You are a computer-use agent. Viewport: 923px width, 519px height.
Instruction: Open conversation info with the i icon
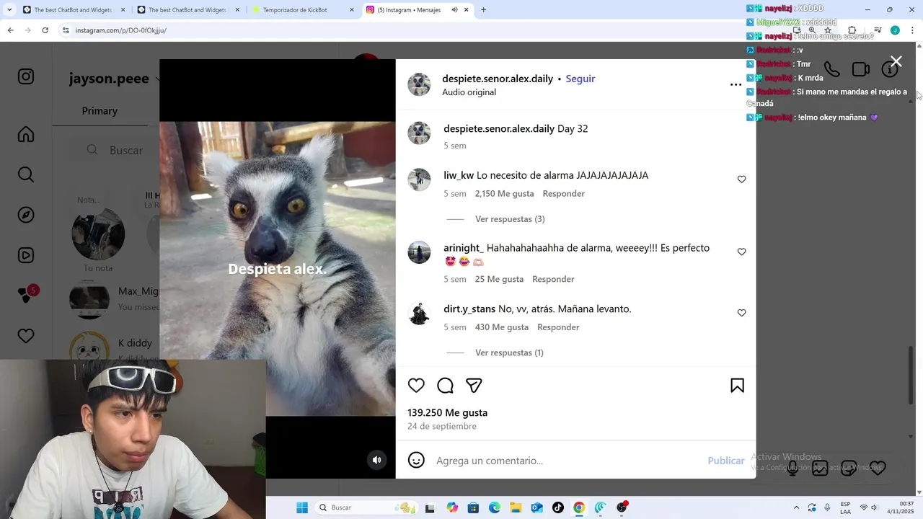point(890,69)
